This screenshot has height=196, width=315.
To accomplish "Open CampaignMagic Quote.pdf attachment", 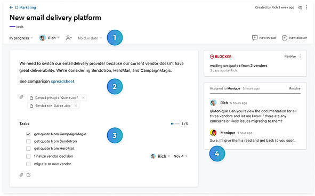I will click(56, 98).
